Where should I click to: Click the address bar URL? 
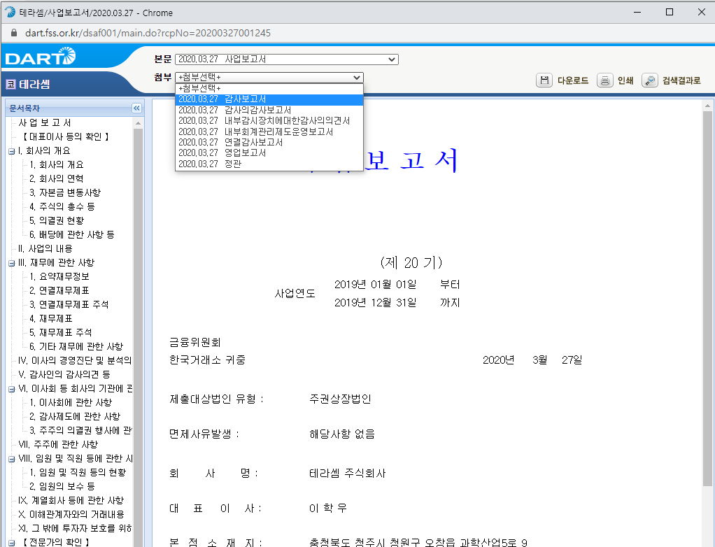point(148,33)
